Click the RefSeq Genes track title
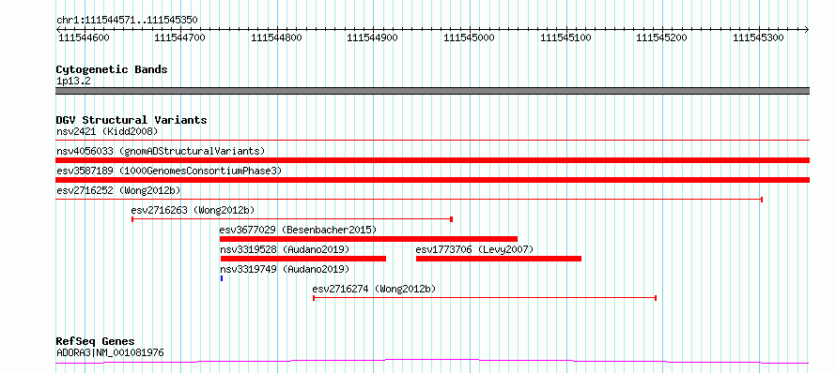This screenshot has height=373, width=836. click(x=95, y=341)
